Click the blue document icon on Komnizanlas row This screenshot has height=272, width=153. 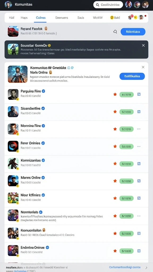(139, 164)
